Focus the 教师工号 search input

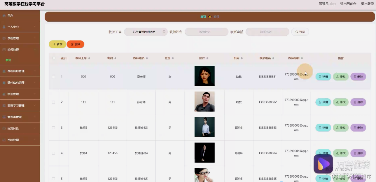pyautogui.click(x=146, y=32)
